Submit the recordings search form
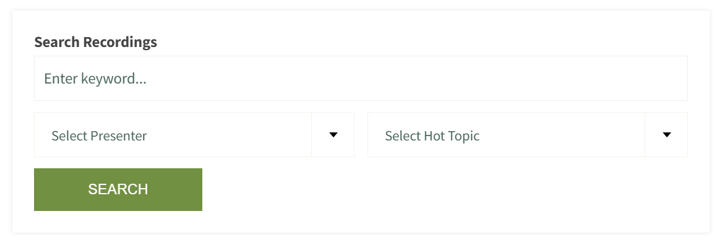The image size is (722, 245). coord(118,189)
